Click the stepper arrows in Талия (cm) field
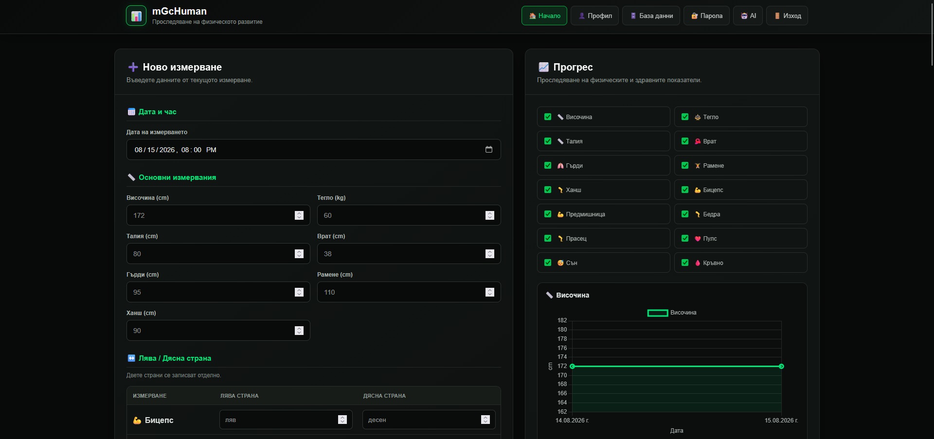Image resolution: width=934 pixels, height=439 pixels. [299, 254]
